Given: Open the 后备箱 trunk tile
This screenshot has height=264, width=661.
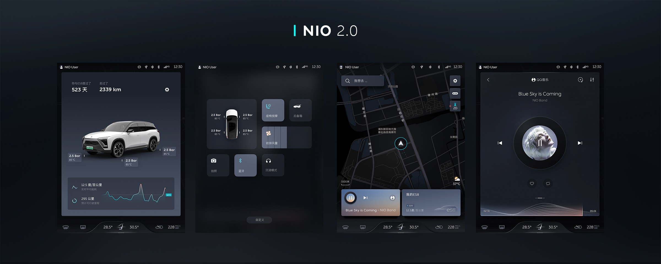Looking at the screenshot, I should (x=300, y=110).
